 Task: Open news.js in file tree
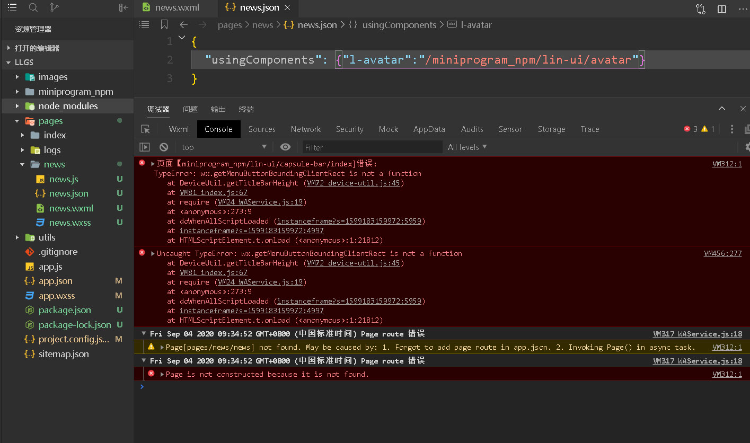(64, 179)
